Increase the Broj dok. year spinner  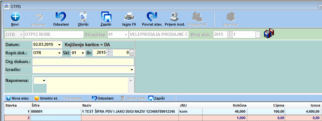229,33
